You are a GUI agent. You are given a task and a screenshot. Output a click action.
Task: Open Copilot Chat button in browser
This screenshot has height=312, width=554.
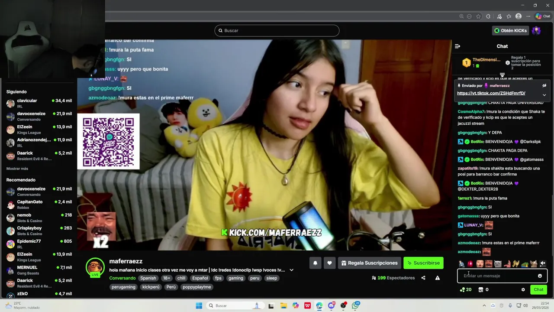pos(543,16)
